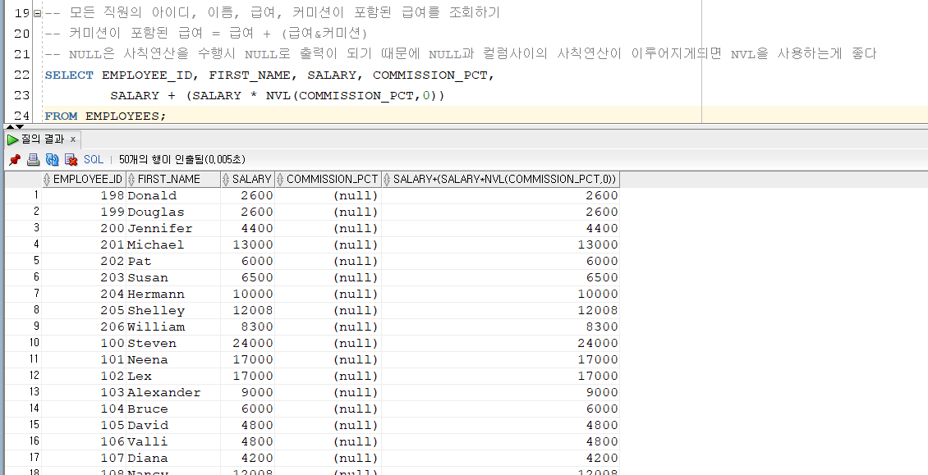The width and height of the screenshot is (928, 475).
Task: Click the '50개의 행이 인출됨(0.005초)' status text
Action: pyautogui.click(x=182, y=160)
